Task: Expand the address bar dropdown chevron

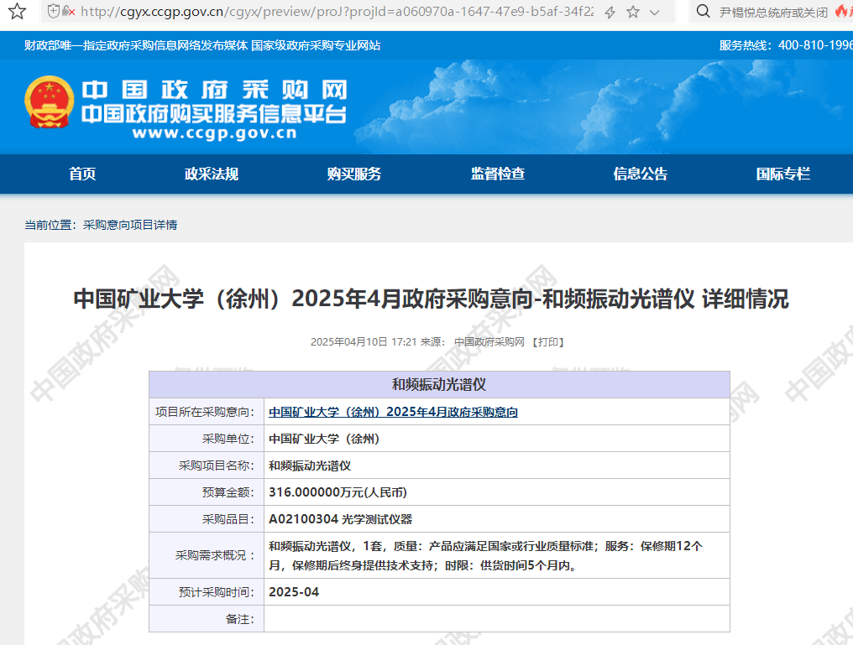Action: coord(654,12)
